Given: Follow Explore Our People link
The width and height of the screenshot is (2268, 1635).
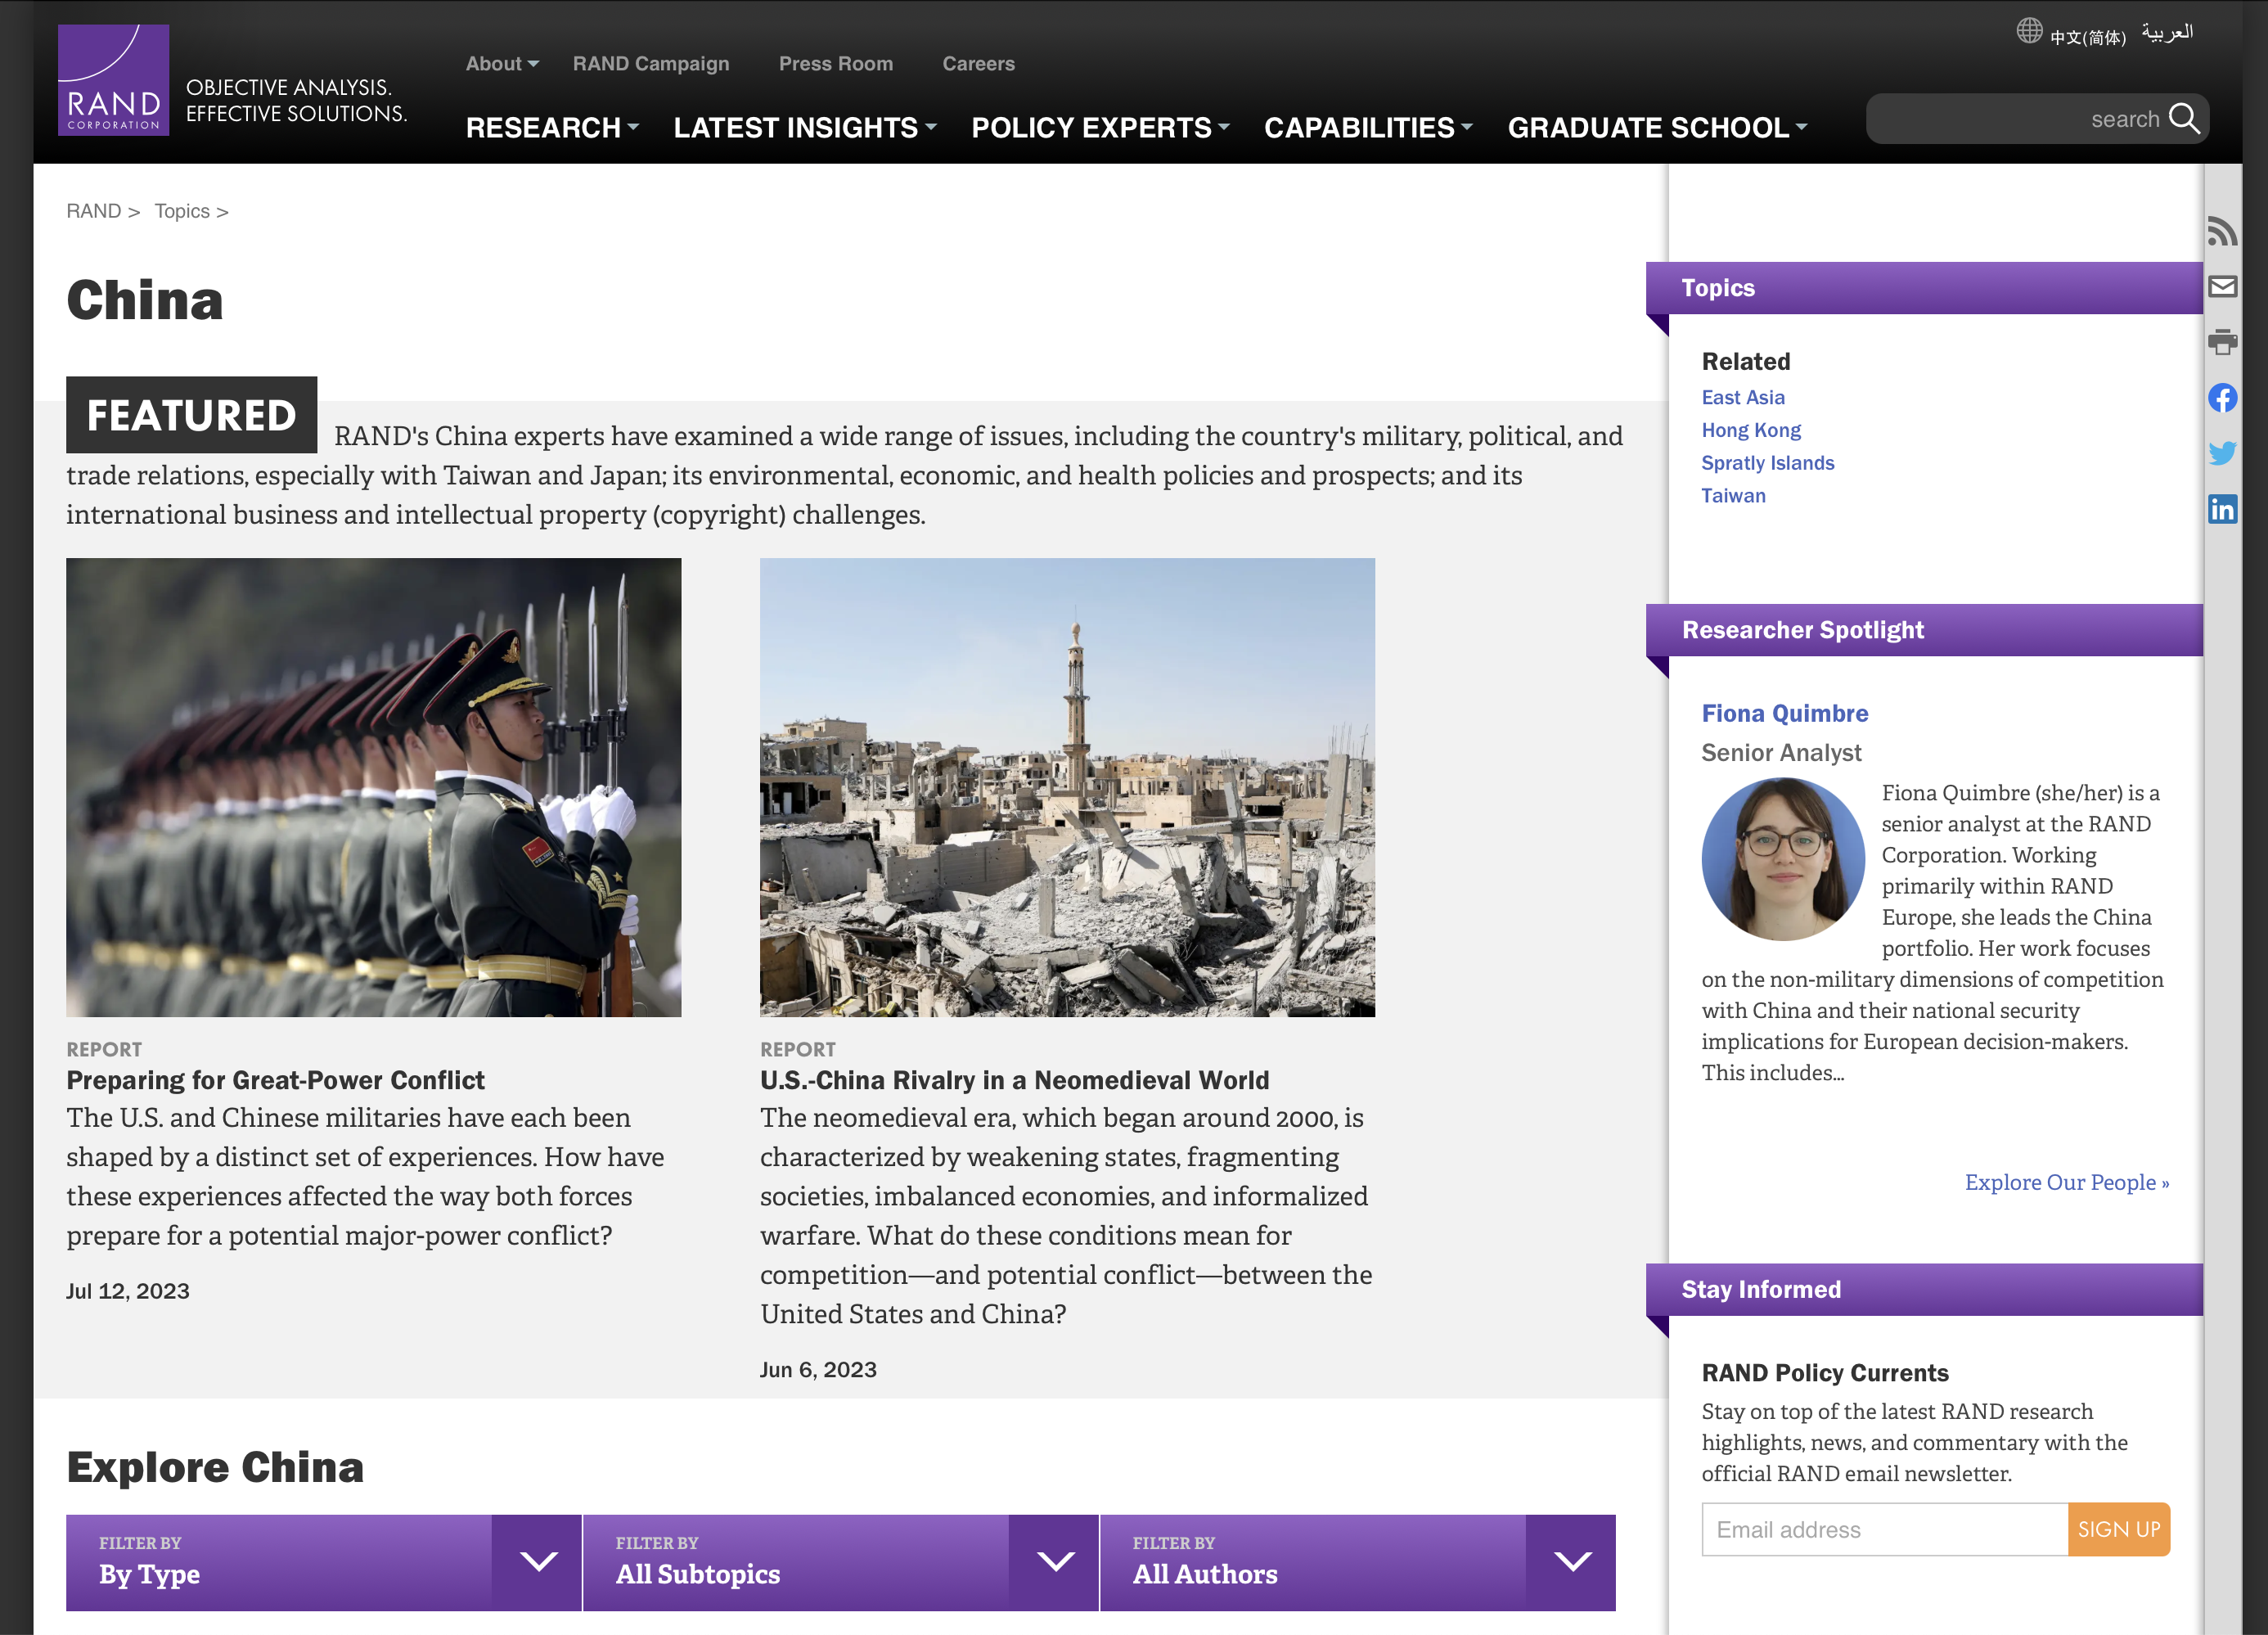Looking at the screenshot, I should [2067, 1182].
